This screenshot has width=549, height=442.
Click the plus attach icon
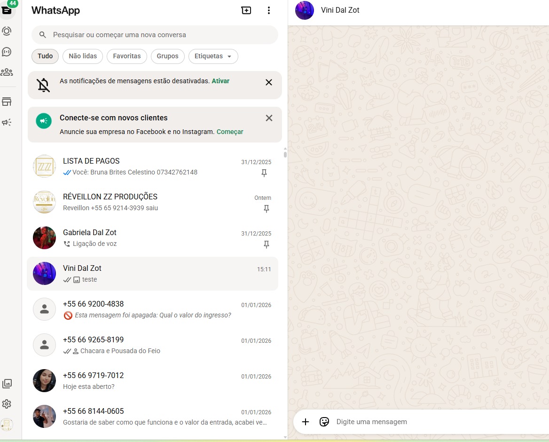(x=306, y=422)
